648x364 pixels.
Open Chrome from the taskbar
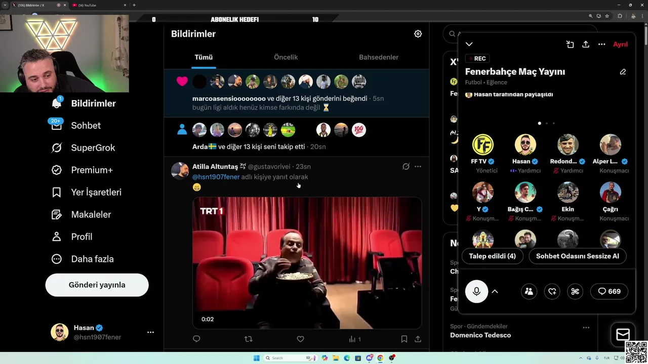tap(380, 358)
